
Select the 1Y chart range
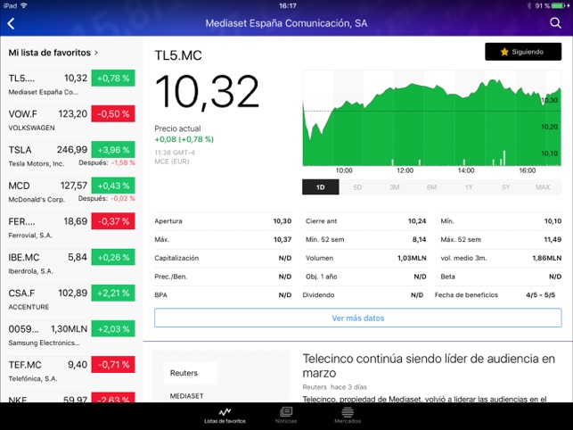[469, 187]
